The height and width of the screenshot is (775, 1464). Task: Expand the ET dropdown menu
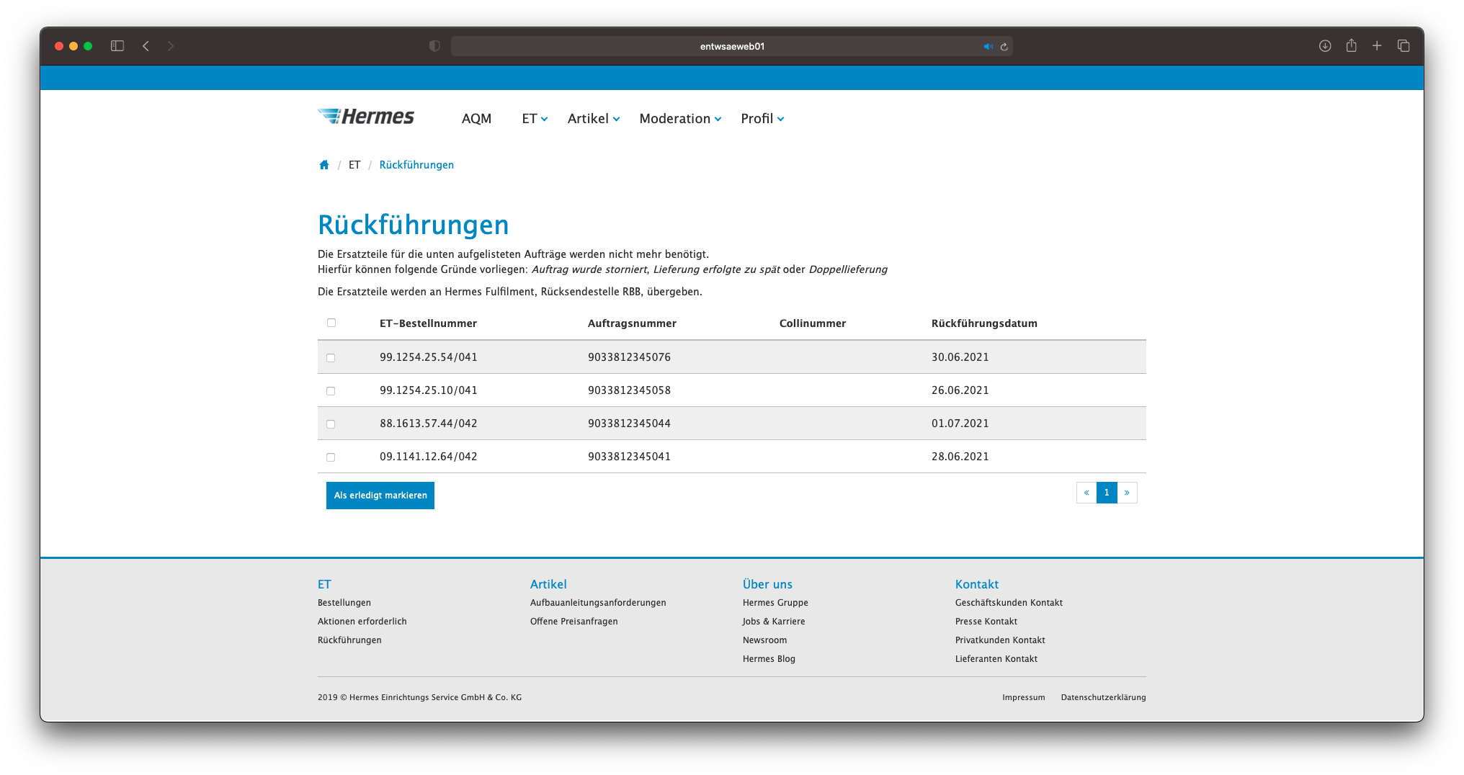pyautogui.click(x=535, y=119)
